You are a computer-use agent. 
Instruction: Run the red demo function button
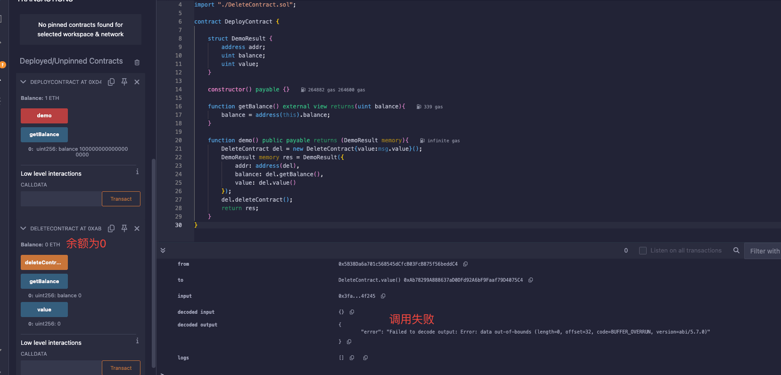44,116
